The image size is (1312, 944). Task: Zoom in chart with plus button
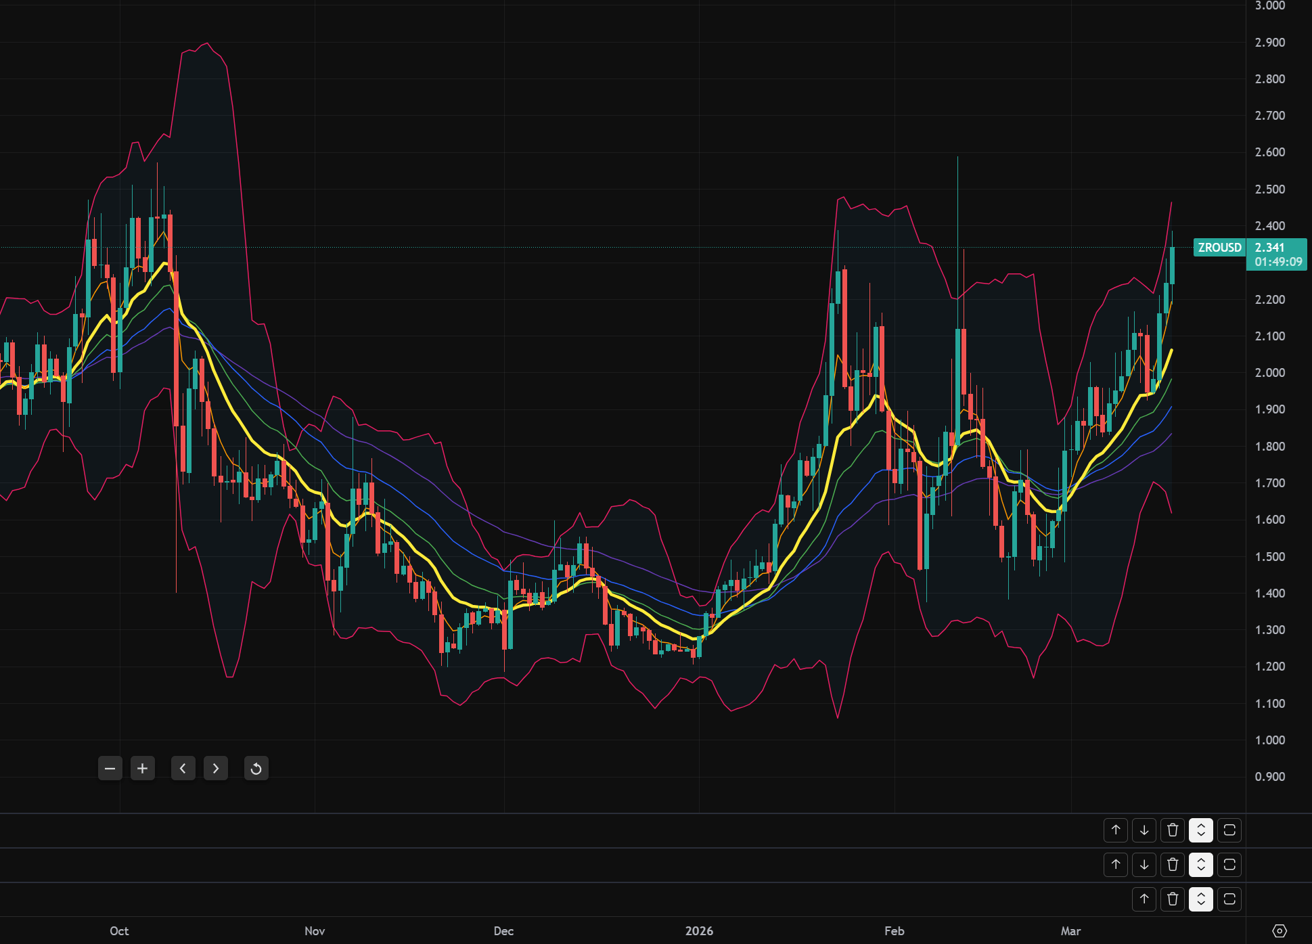pos(143,768)
